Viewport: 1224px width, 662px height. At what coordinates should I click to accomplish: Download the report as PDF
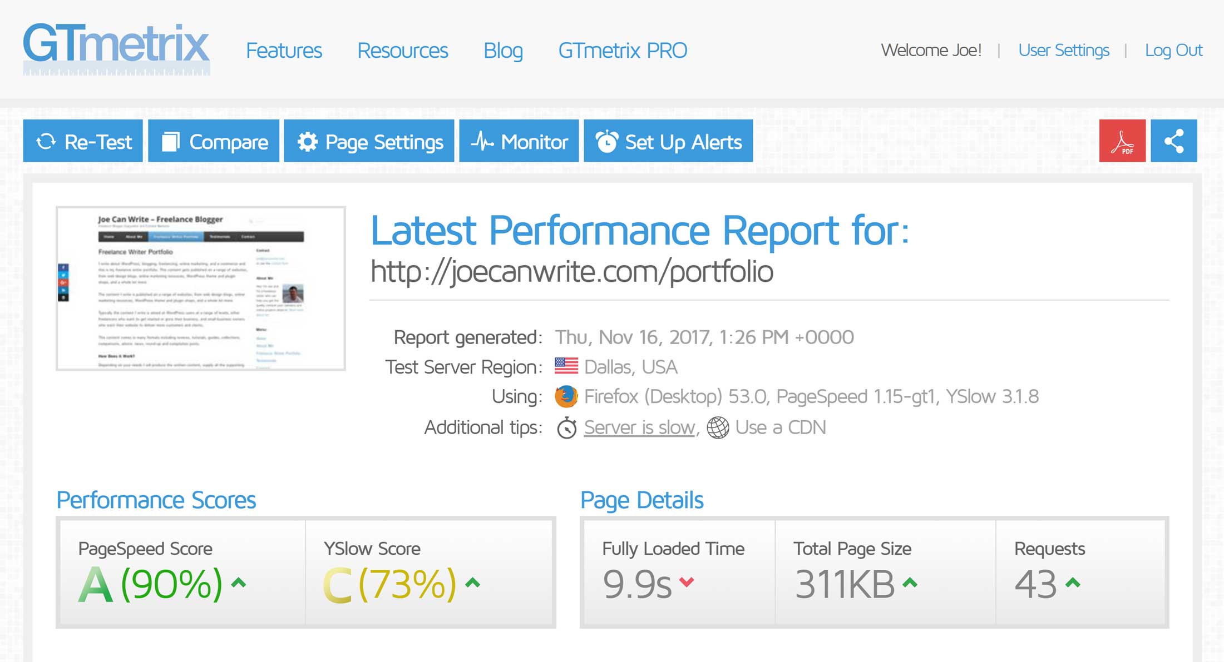(x=1122, y=141)
